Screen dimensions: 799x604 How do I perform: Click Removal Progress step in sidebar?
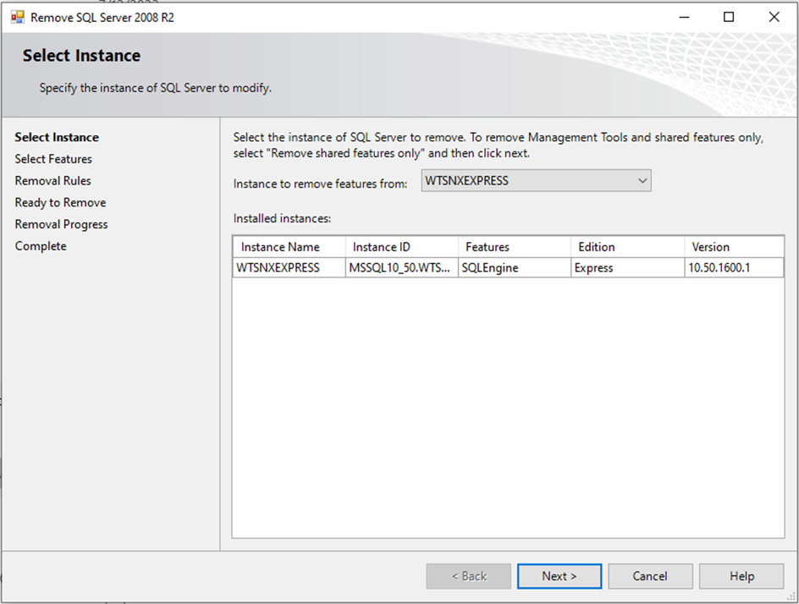pyautogui.click(x=61, y=224)
